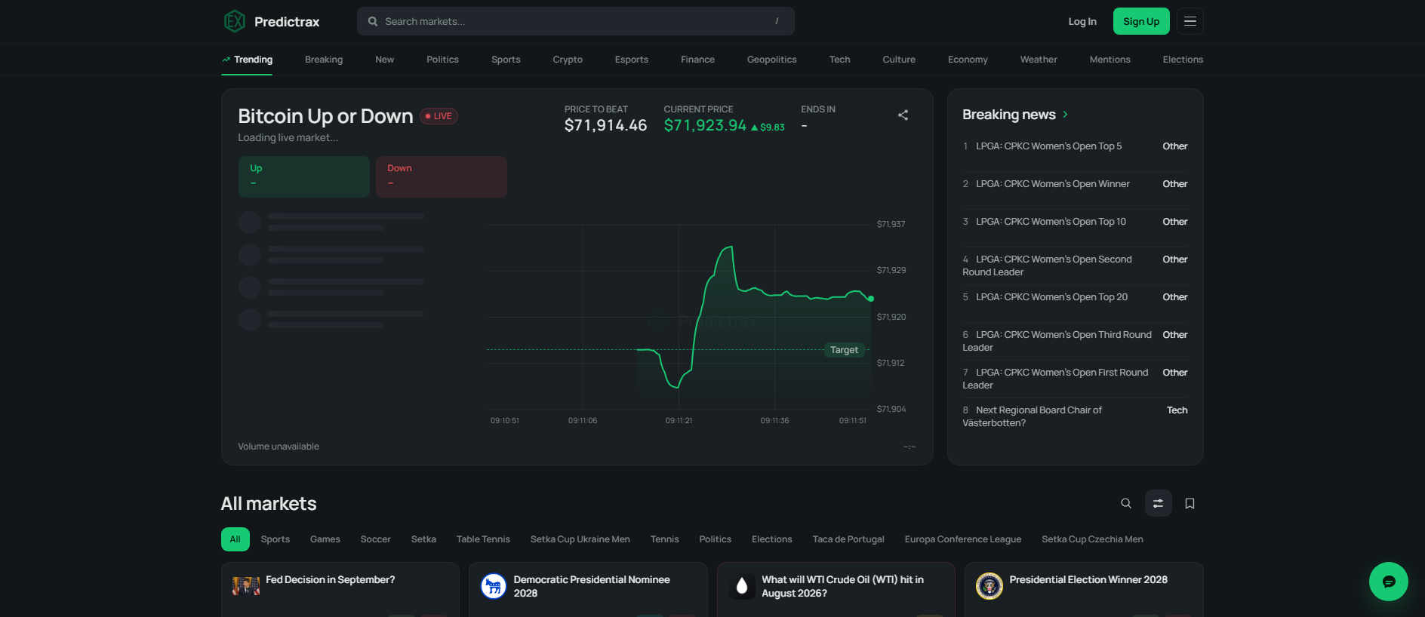
Task: Open the Esports tab
Action: pyautogui.click(x=632, y=60)
